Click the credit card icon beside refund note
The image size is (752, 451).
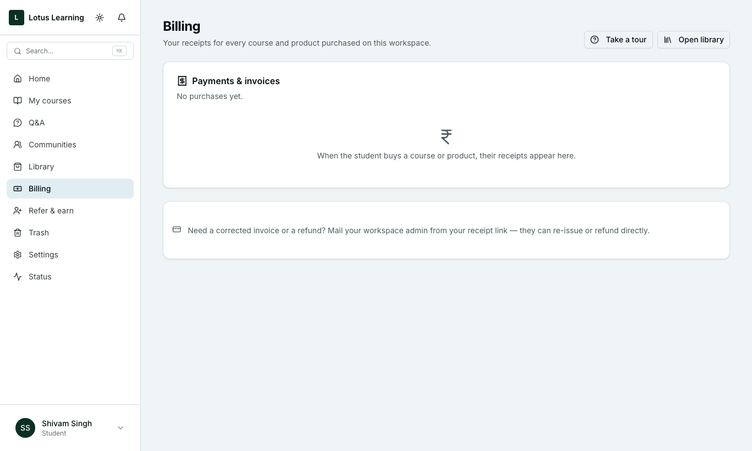click(x=177, y=229)
